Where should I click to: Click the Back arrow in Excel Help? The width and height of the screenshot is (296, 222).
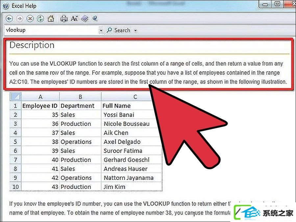(x=9, y=19)
